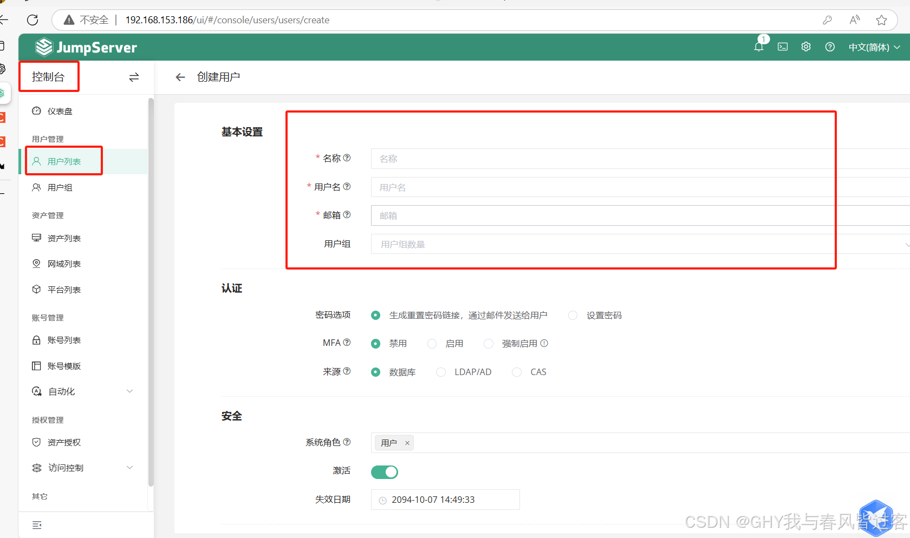910x538 pixels.
Task: Enable MFA by selecting 启用
Action: tap(431, 343)
